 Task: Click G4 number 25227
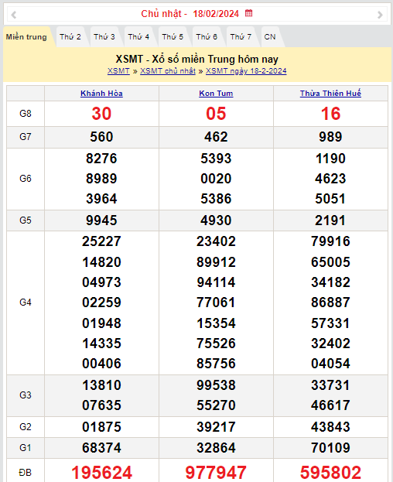tap(101, 241)
